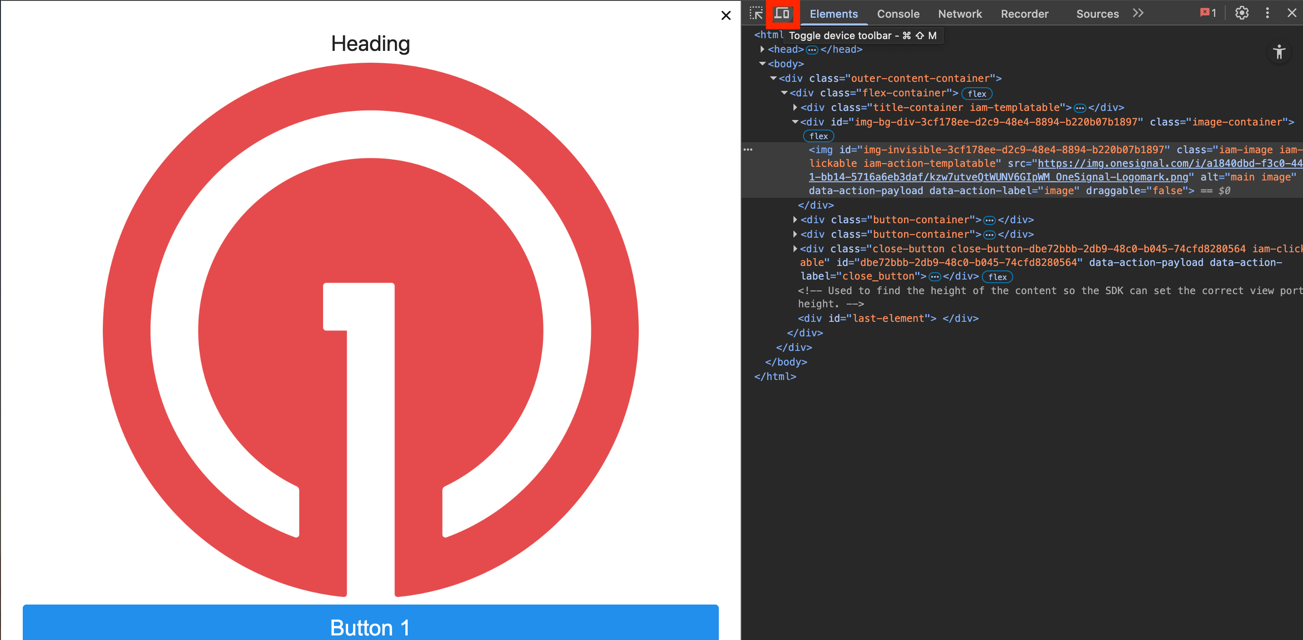Click the alt="main image" attribute
The height and width of the screenshot is (640, 1303).
(x=1248, y=177)
